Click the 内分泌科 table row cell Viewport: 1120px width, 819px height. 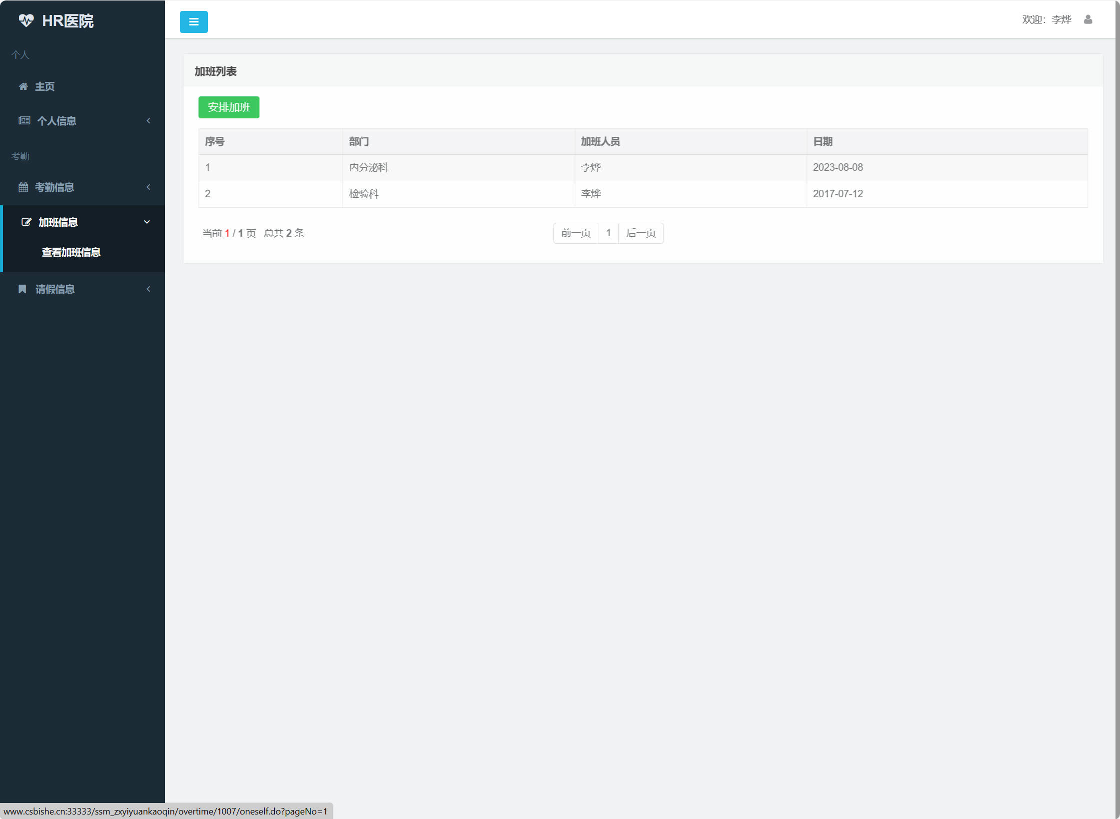(x=368, y=167)
